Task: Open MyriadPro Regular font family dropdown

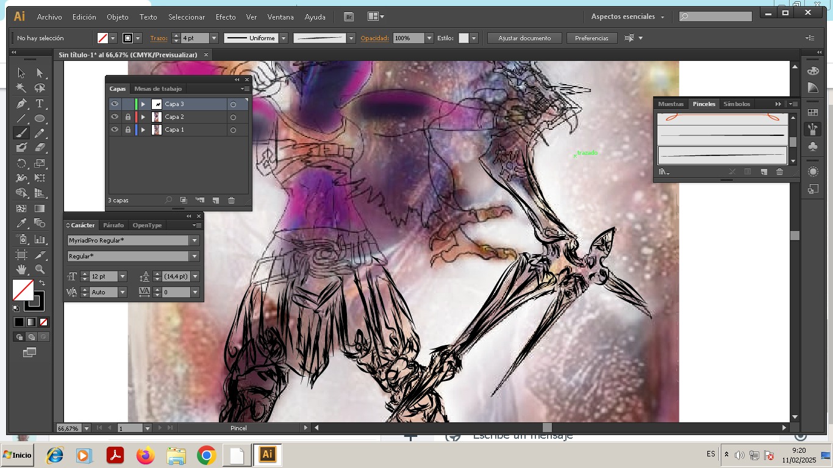Action: click(195, 241)
